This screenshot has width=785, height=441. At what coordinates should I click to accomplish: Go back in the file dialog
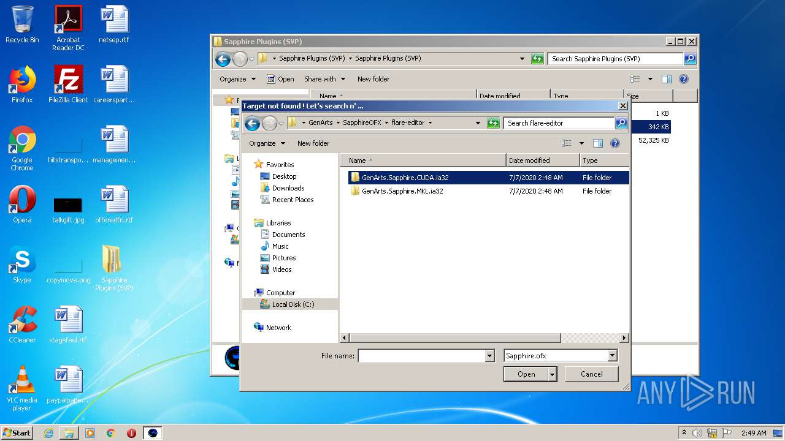(252, 123)
